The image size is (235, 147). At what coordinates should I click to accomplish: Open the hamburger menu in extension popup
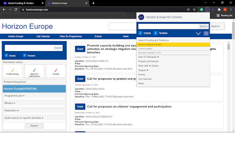tap(206, 33)
